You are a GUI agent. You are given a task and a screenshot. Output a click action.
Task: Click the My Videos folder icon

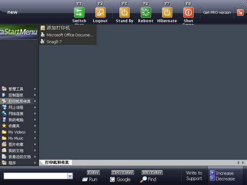click(4, 132)
